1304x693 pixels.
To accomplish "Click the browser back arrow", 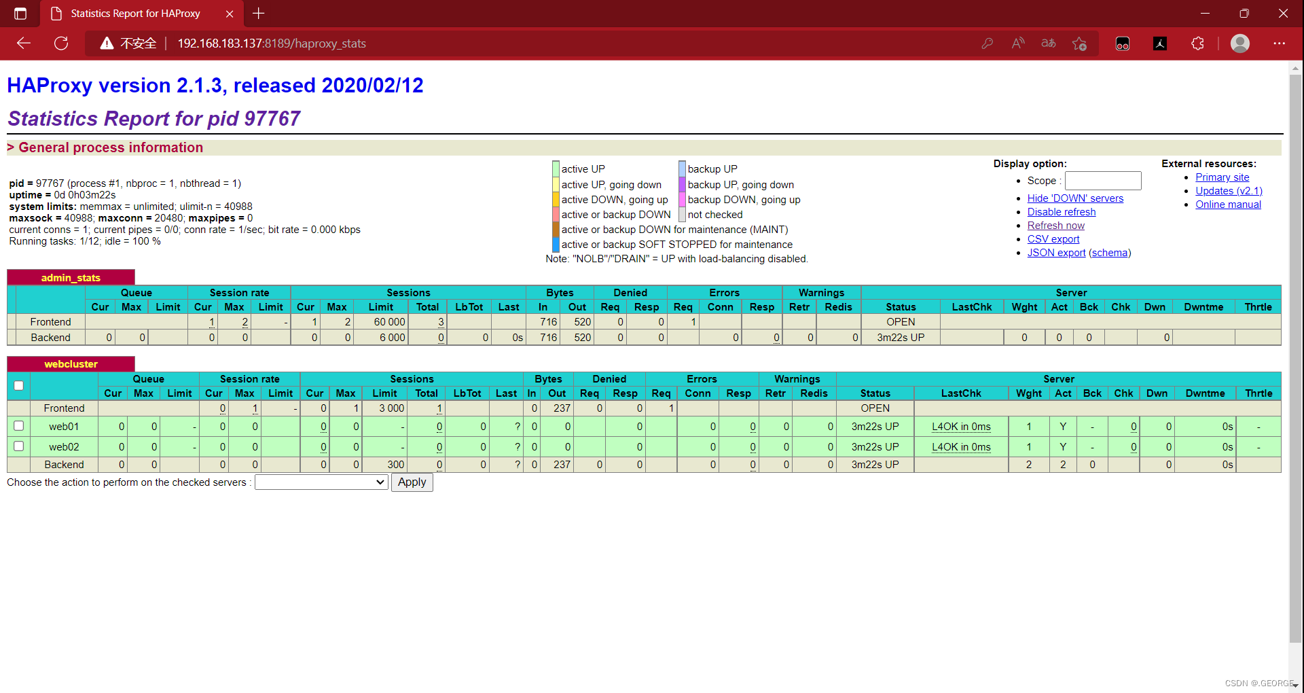I will coord(24,43).
